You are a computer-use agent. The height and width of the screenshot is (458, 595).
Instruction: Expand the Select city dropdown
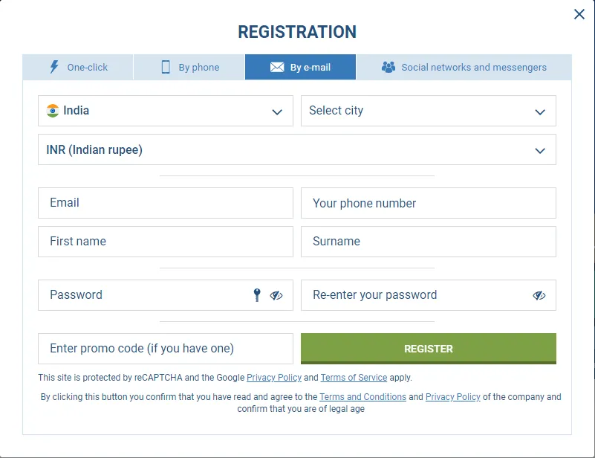428,111
